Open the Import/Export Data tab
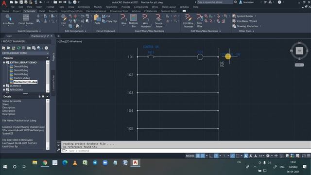 click(72, 11)
